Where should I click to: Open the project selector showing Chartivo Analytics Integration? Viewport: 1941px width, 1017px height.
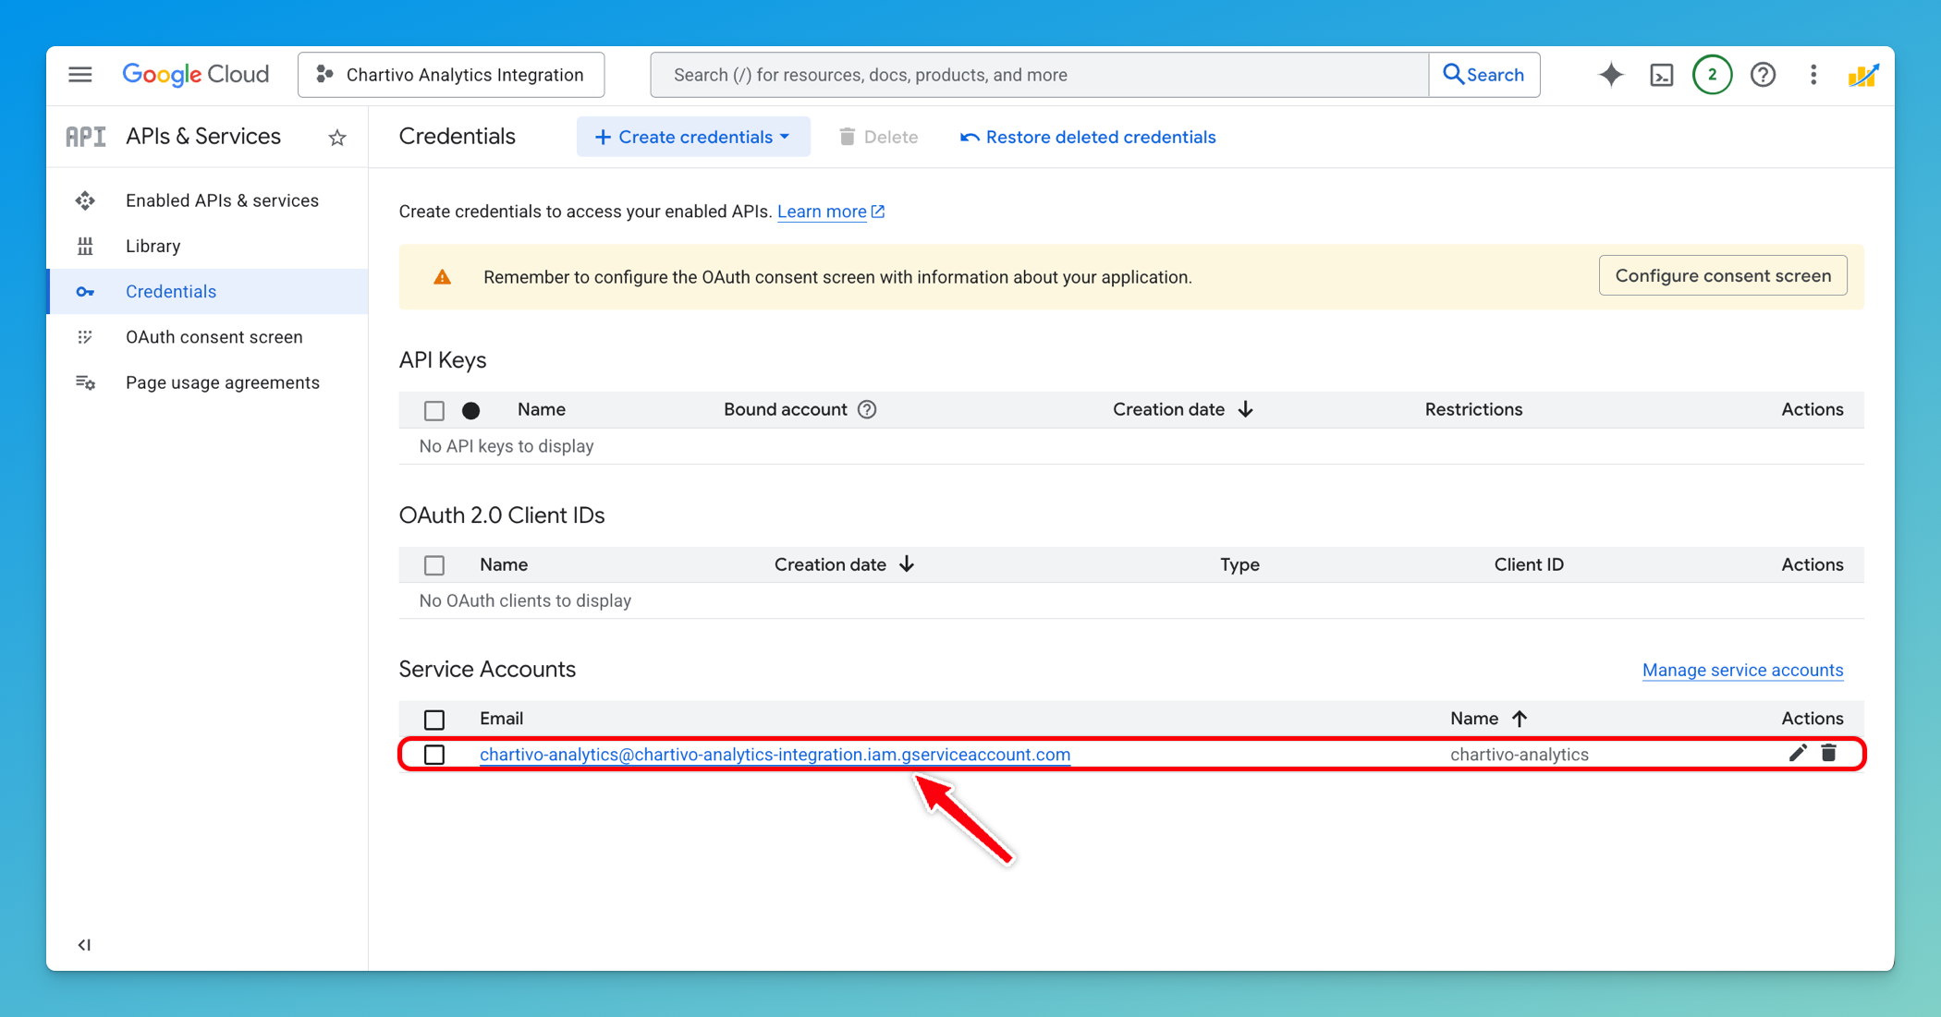[x=451, y=74]
